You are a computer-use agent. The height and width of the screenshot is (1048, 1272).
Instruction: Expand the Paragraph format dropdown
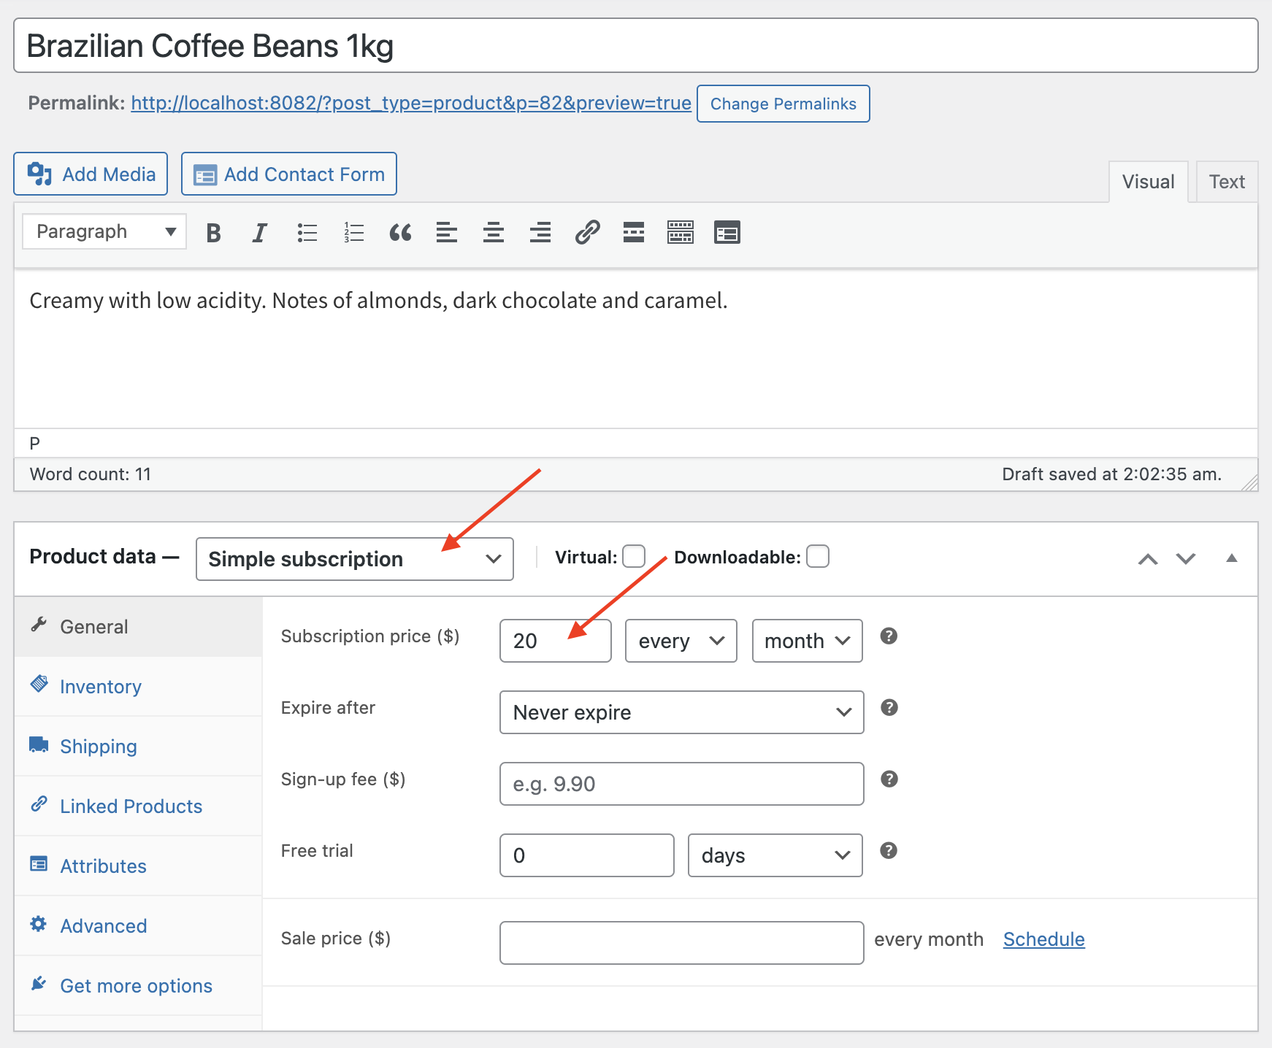click(x=104, y=232)
